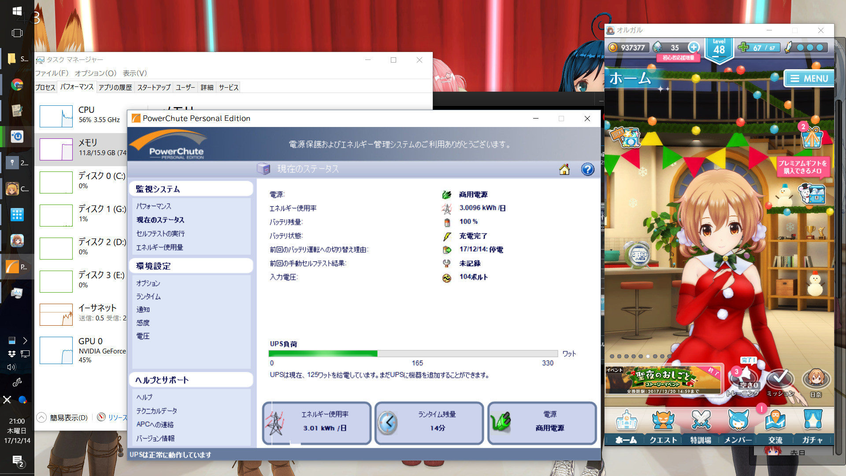This screenshot has width=846, height=476.
Task: Open the Members cat icon
Action: click(738, 420)
